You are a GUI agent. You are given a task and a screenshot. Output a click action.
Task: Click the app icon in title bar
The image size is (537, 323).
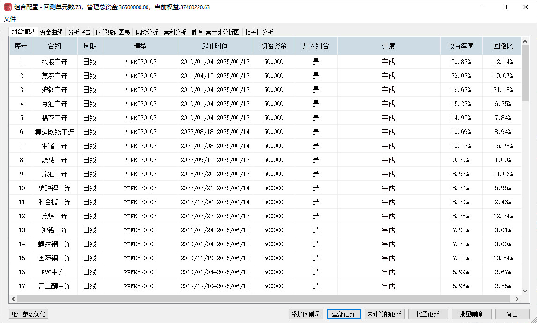click(x=8, y=7)
